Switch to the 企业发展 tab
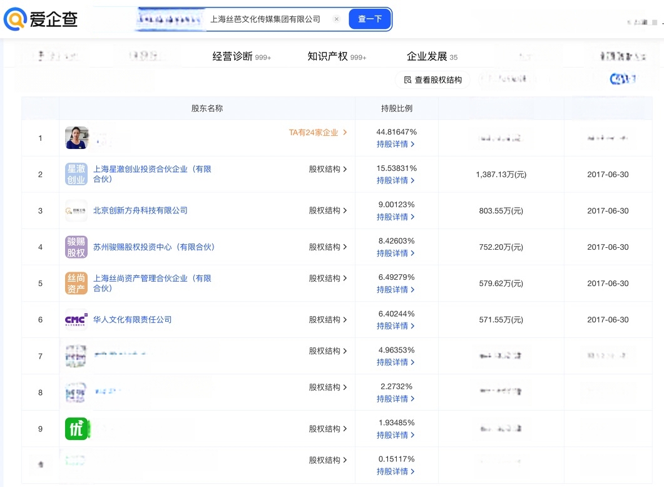664x487 pixels. click(x=432, y=56)
